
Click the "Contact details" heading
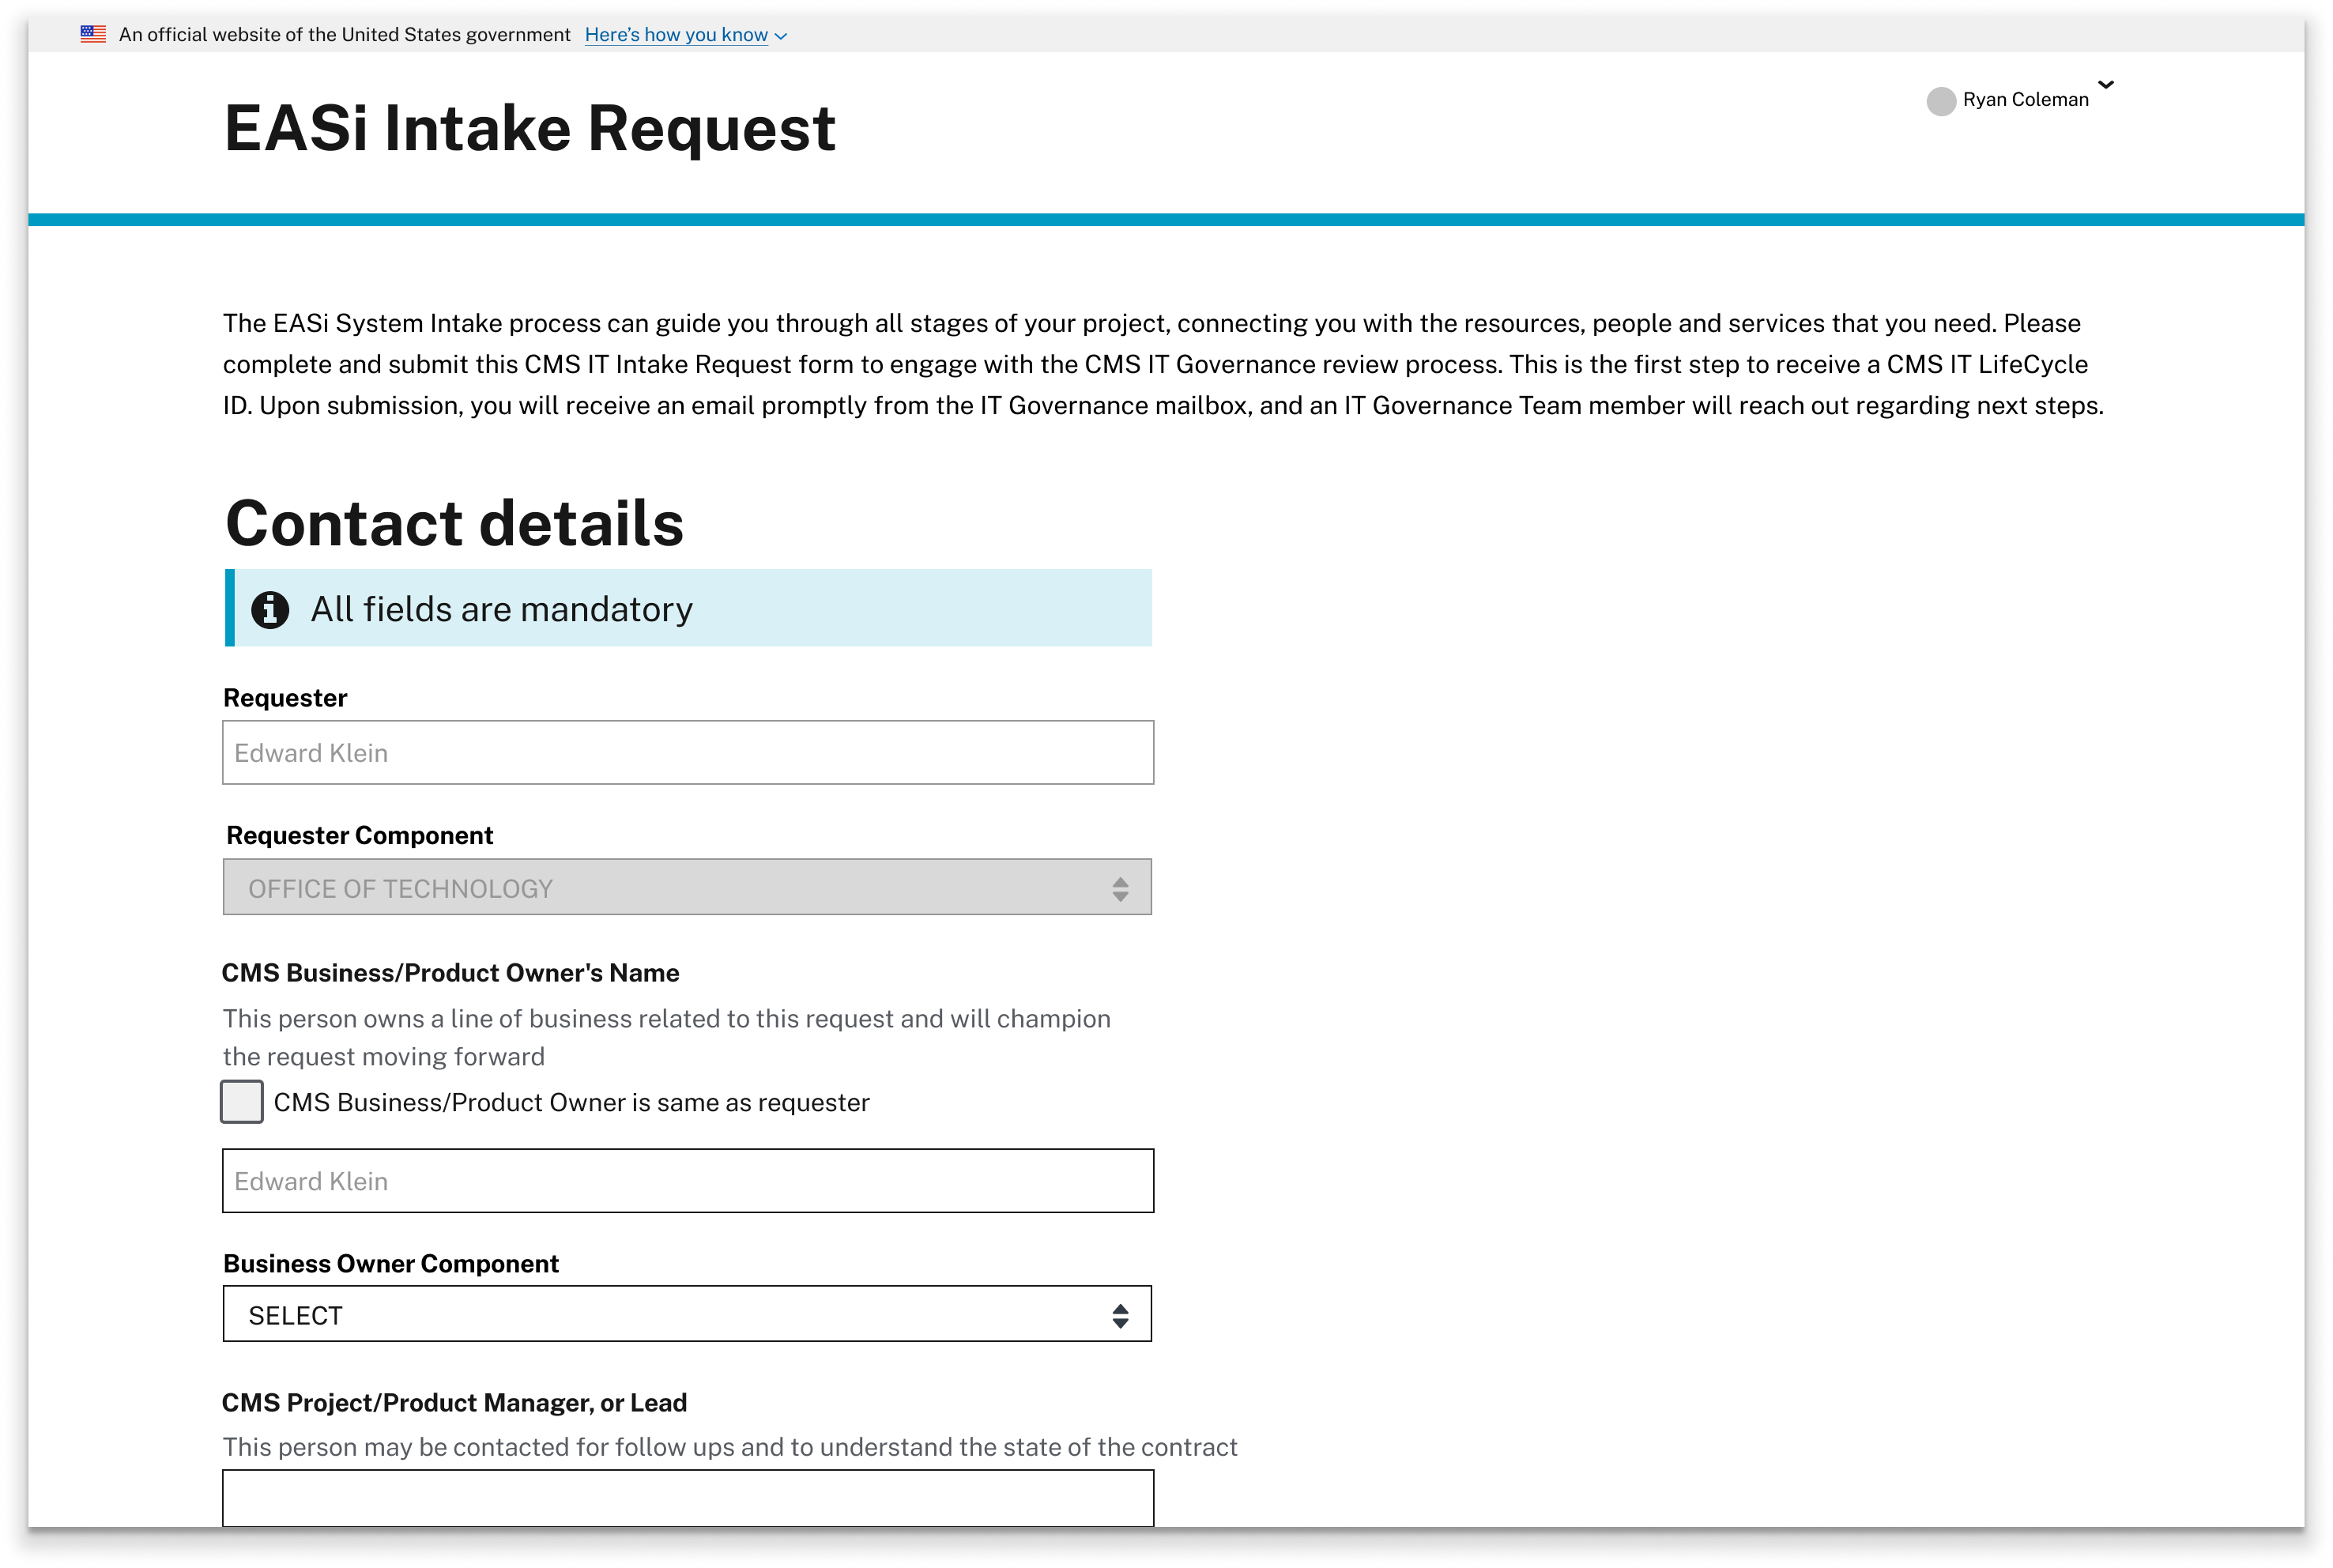pyautogui.click(x=454, y=523)
